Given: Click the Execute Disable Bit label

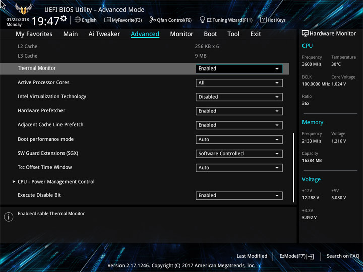Looking at the screenshot, I should 39,195.
